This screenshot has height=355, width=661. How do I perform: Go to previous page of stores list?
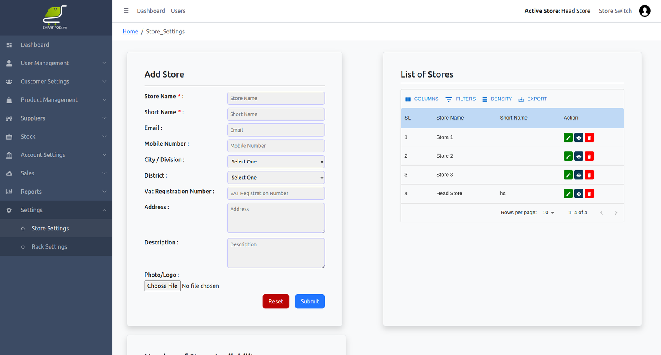[602, 213]
